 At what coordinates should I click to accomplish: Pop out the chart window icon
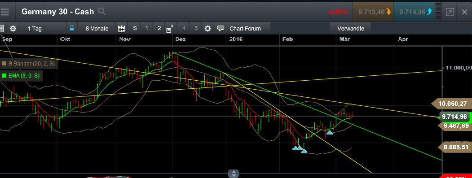pyautogui.click(x=450, y=12)
